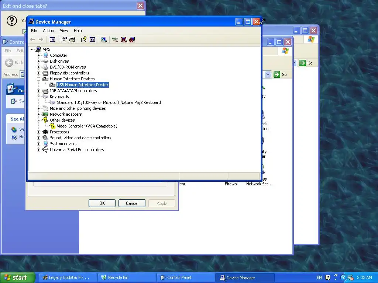
Task: Expand the IDE ATA/ATAPI controllers node
Action: click(38, 91)
